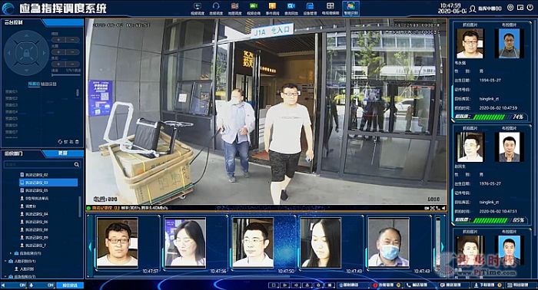Click the search magnifier in organization panel

point(77,165)
